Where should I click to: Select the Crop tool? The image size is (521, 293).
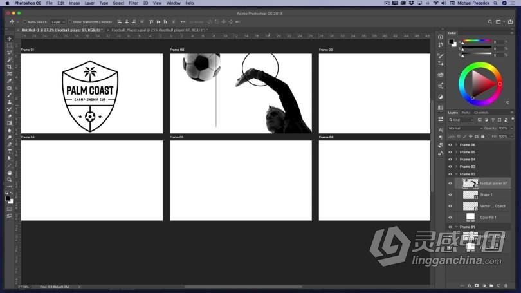click(9, 66)
